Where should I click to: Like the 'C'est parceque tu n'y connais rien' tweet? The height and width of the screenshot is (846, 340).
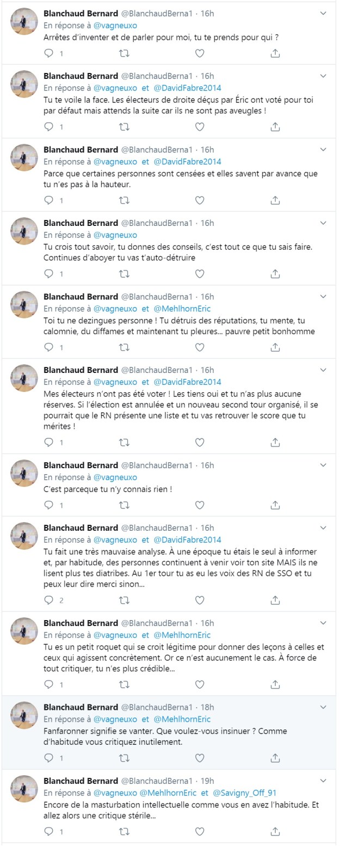click(x=200, y=505)
